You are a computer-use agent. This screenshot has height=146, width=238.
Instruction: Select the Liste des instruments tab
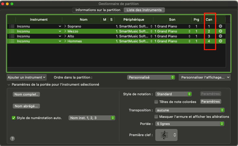[x=144, y=10]
